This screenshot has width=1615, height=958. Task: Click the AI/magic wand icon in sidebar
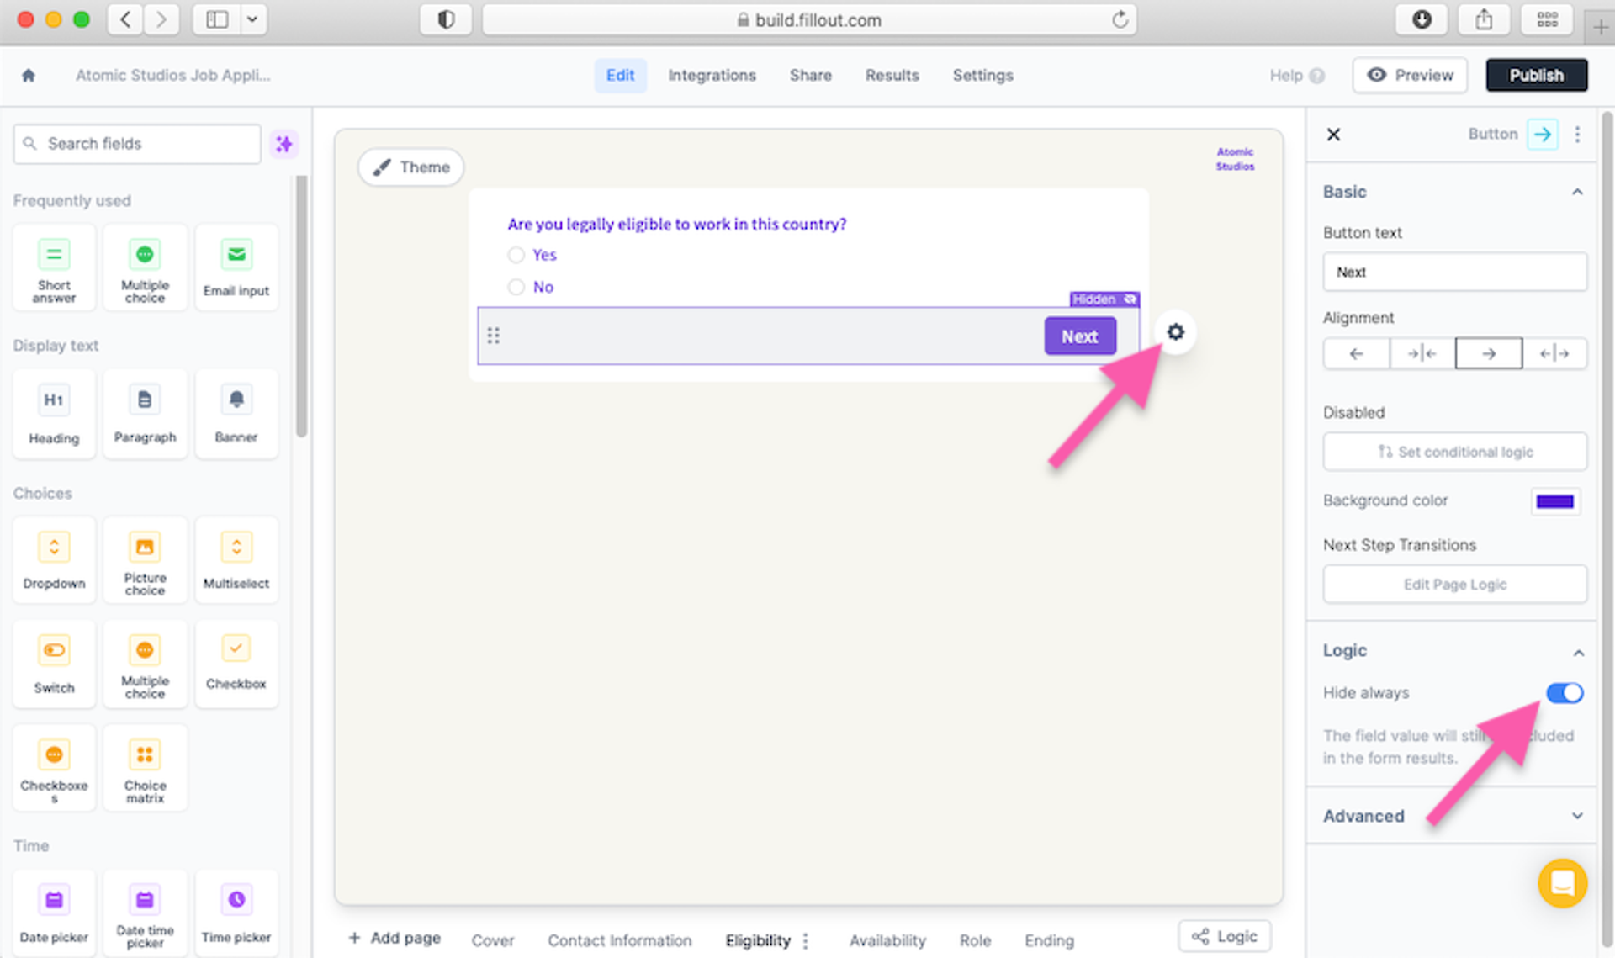[284, 144]
